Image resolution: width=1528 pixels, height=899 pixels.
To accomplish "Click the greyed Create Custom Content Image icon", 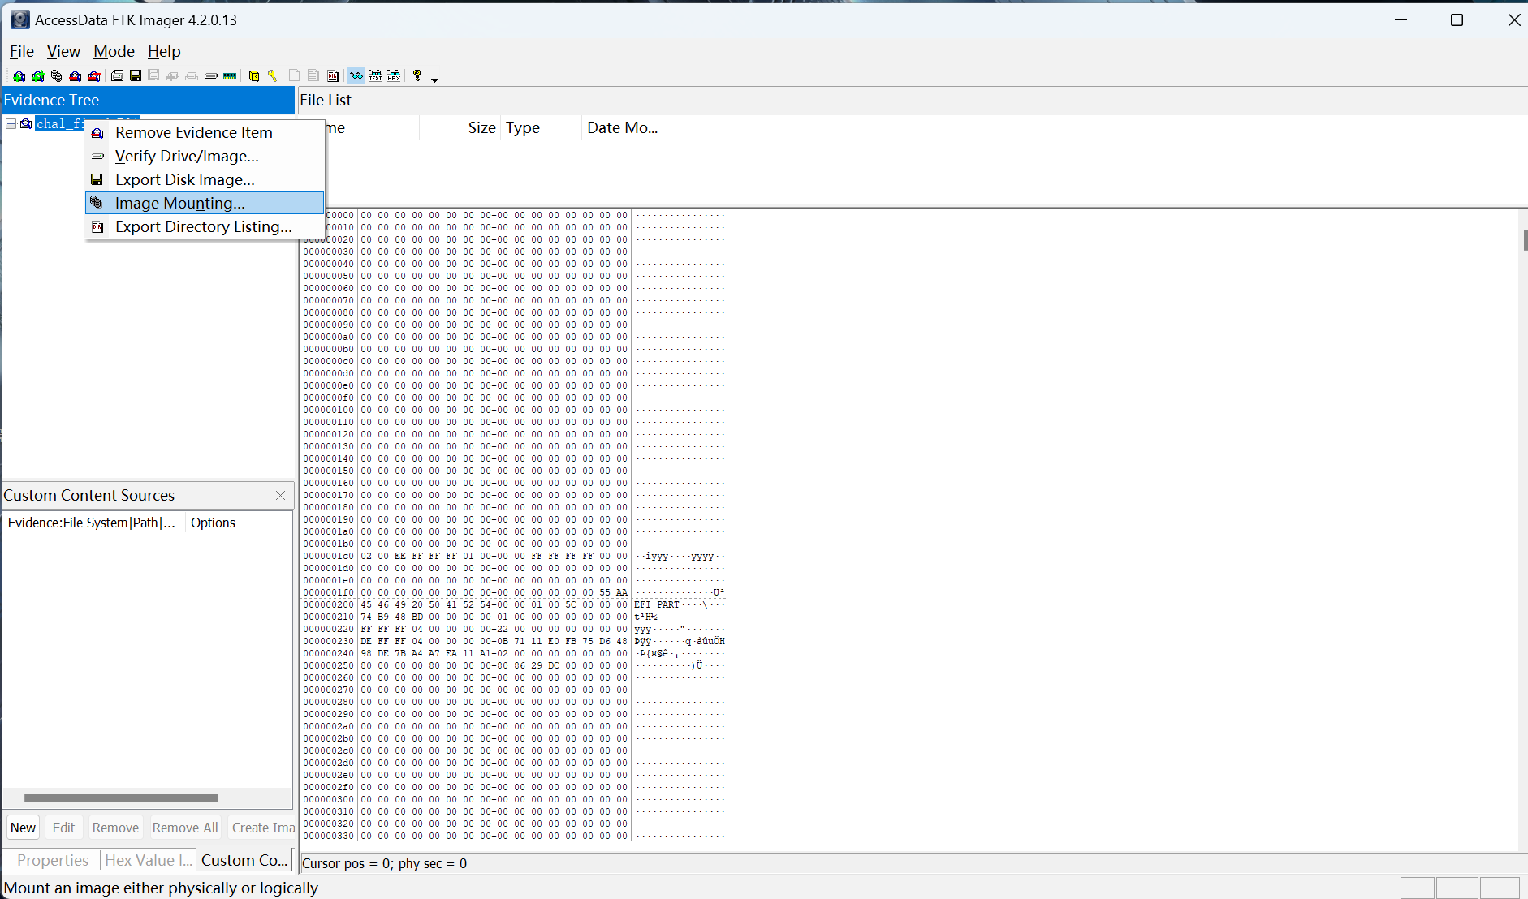I will [x=192, y=76].
